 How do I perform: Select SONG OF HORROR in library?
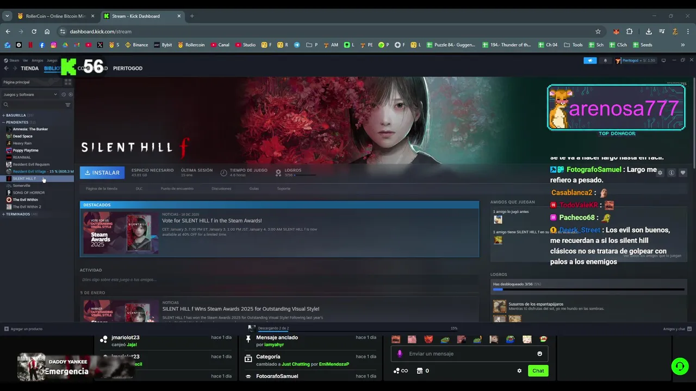pos(29,193)
